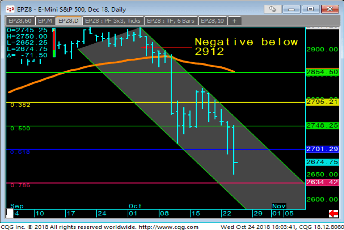Add a new chart tab with plus
Viewport: 344px width, 230px height.
point(234,21)
